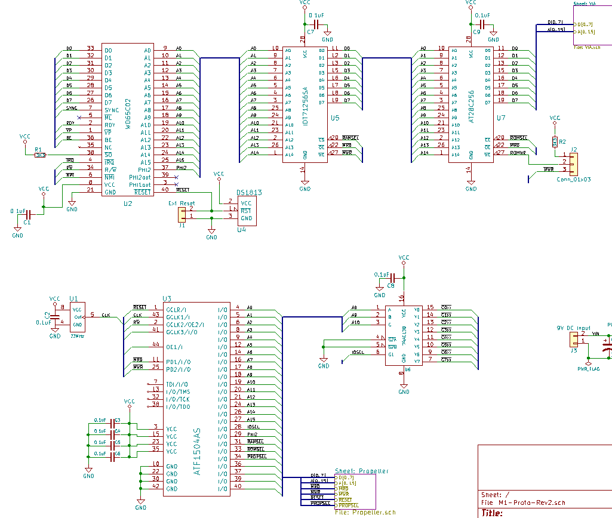The width and height of the screenshot is (612, 518).
Task: Click the PWR_FLAG power symbol
Action: pyautogui.click(x=588, y=363)
